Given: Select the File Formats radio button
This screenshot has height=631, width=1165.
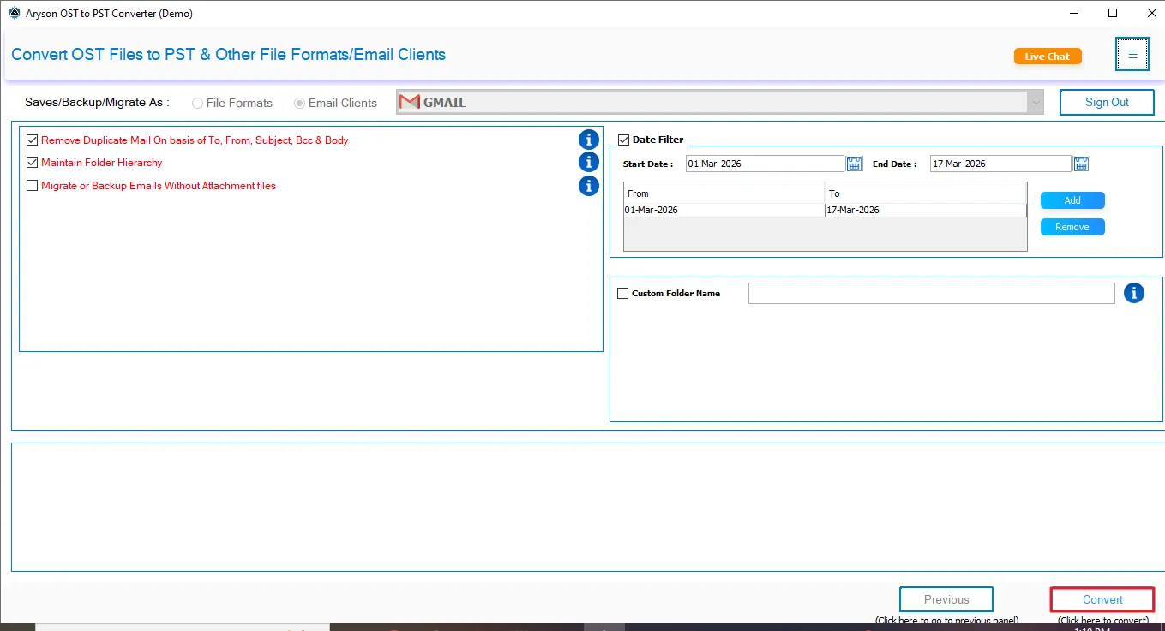Looking at the screenshot, I should [197, 102].
